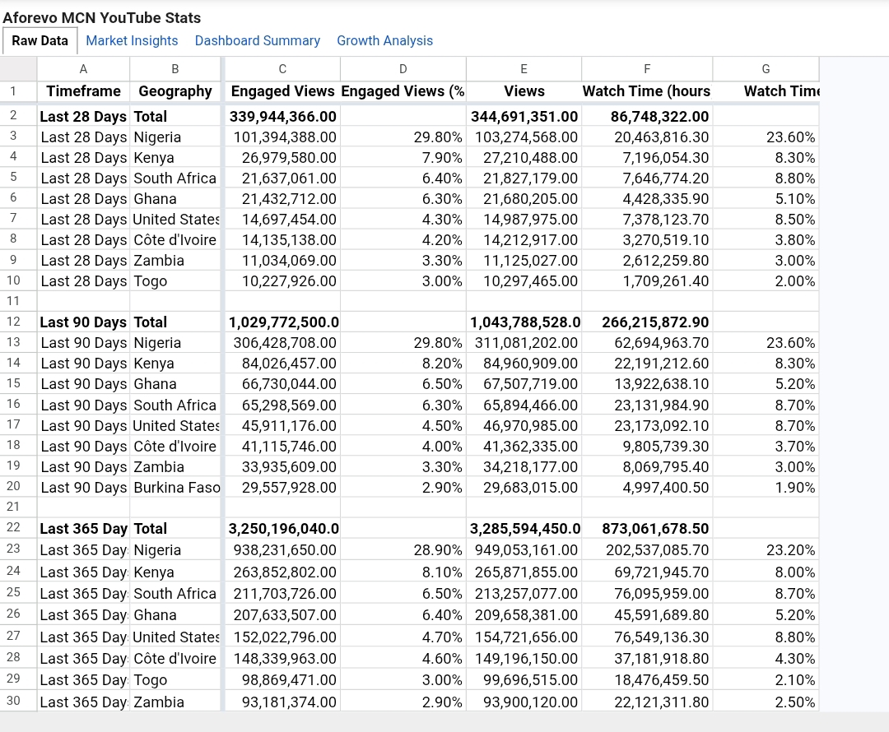Select the top-left select-all corner cell

pyautogui.click(x=18, y=69)
